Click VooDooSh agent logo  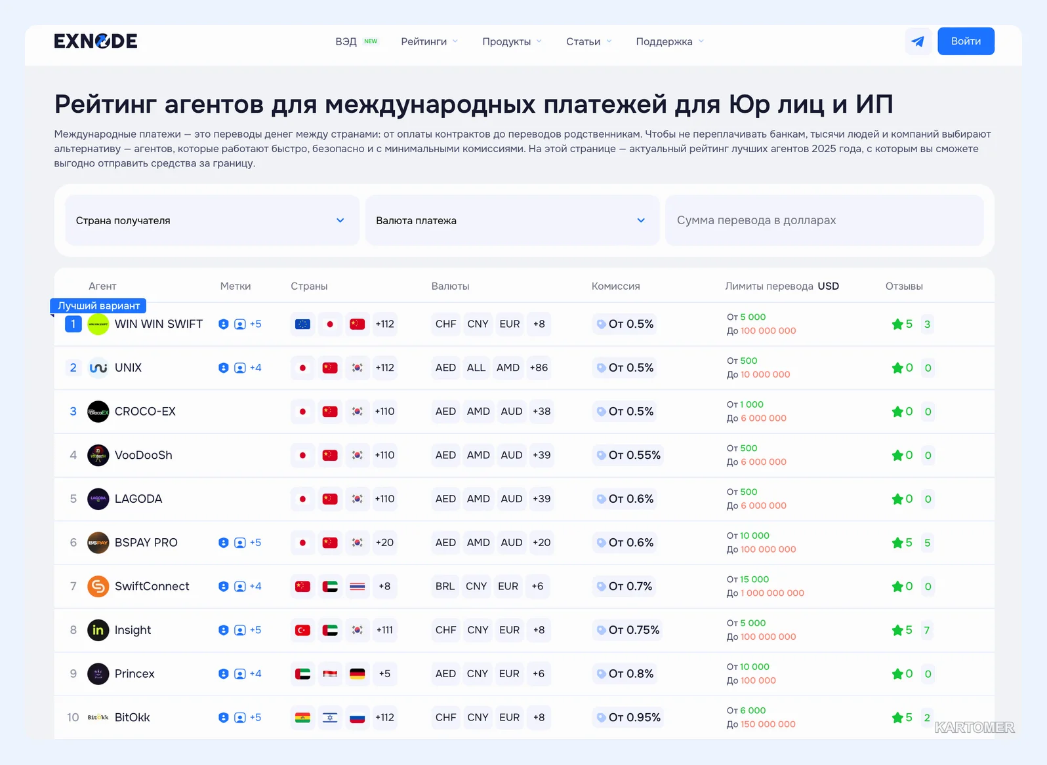(x=98, y=455)
